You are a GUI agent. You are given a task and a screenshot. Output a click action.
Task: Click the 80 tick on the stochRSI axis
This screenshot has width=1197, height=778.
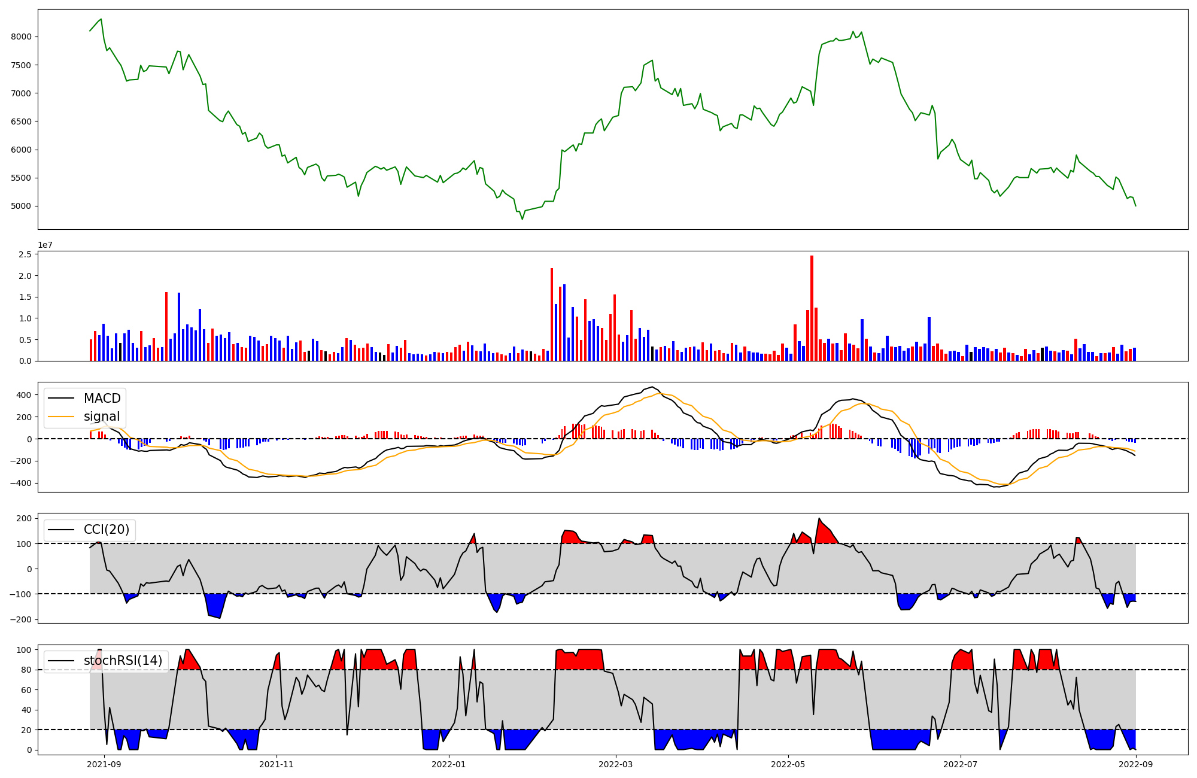[26, 670]
